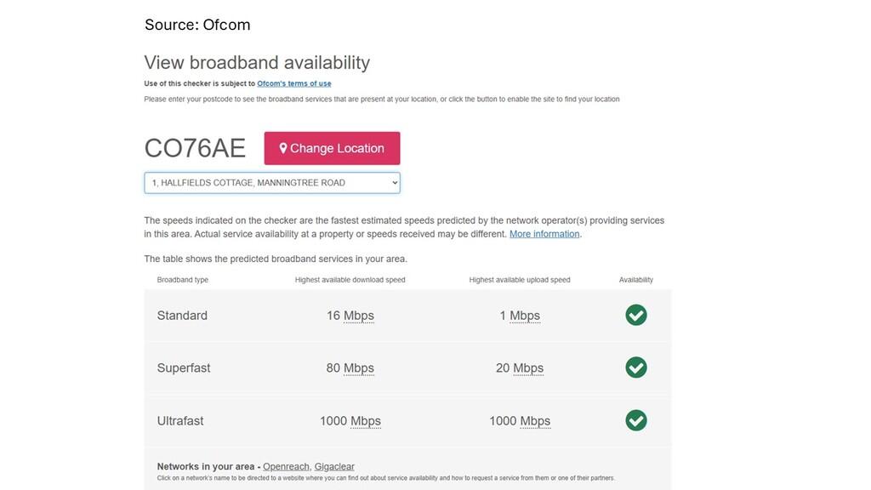The height and width of the screenshot is (490, 871).
Task: Open the address selection dropdown
Action: (272, 183)
